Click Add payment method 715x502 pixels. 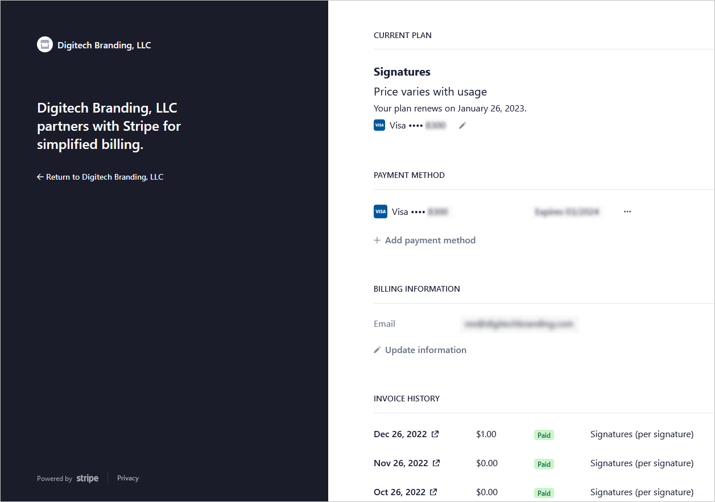pos(425,240)
